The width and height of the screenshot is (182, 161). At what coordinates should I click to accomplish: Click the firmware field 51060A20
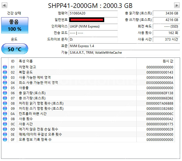click(x=93, y=13)
